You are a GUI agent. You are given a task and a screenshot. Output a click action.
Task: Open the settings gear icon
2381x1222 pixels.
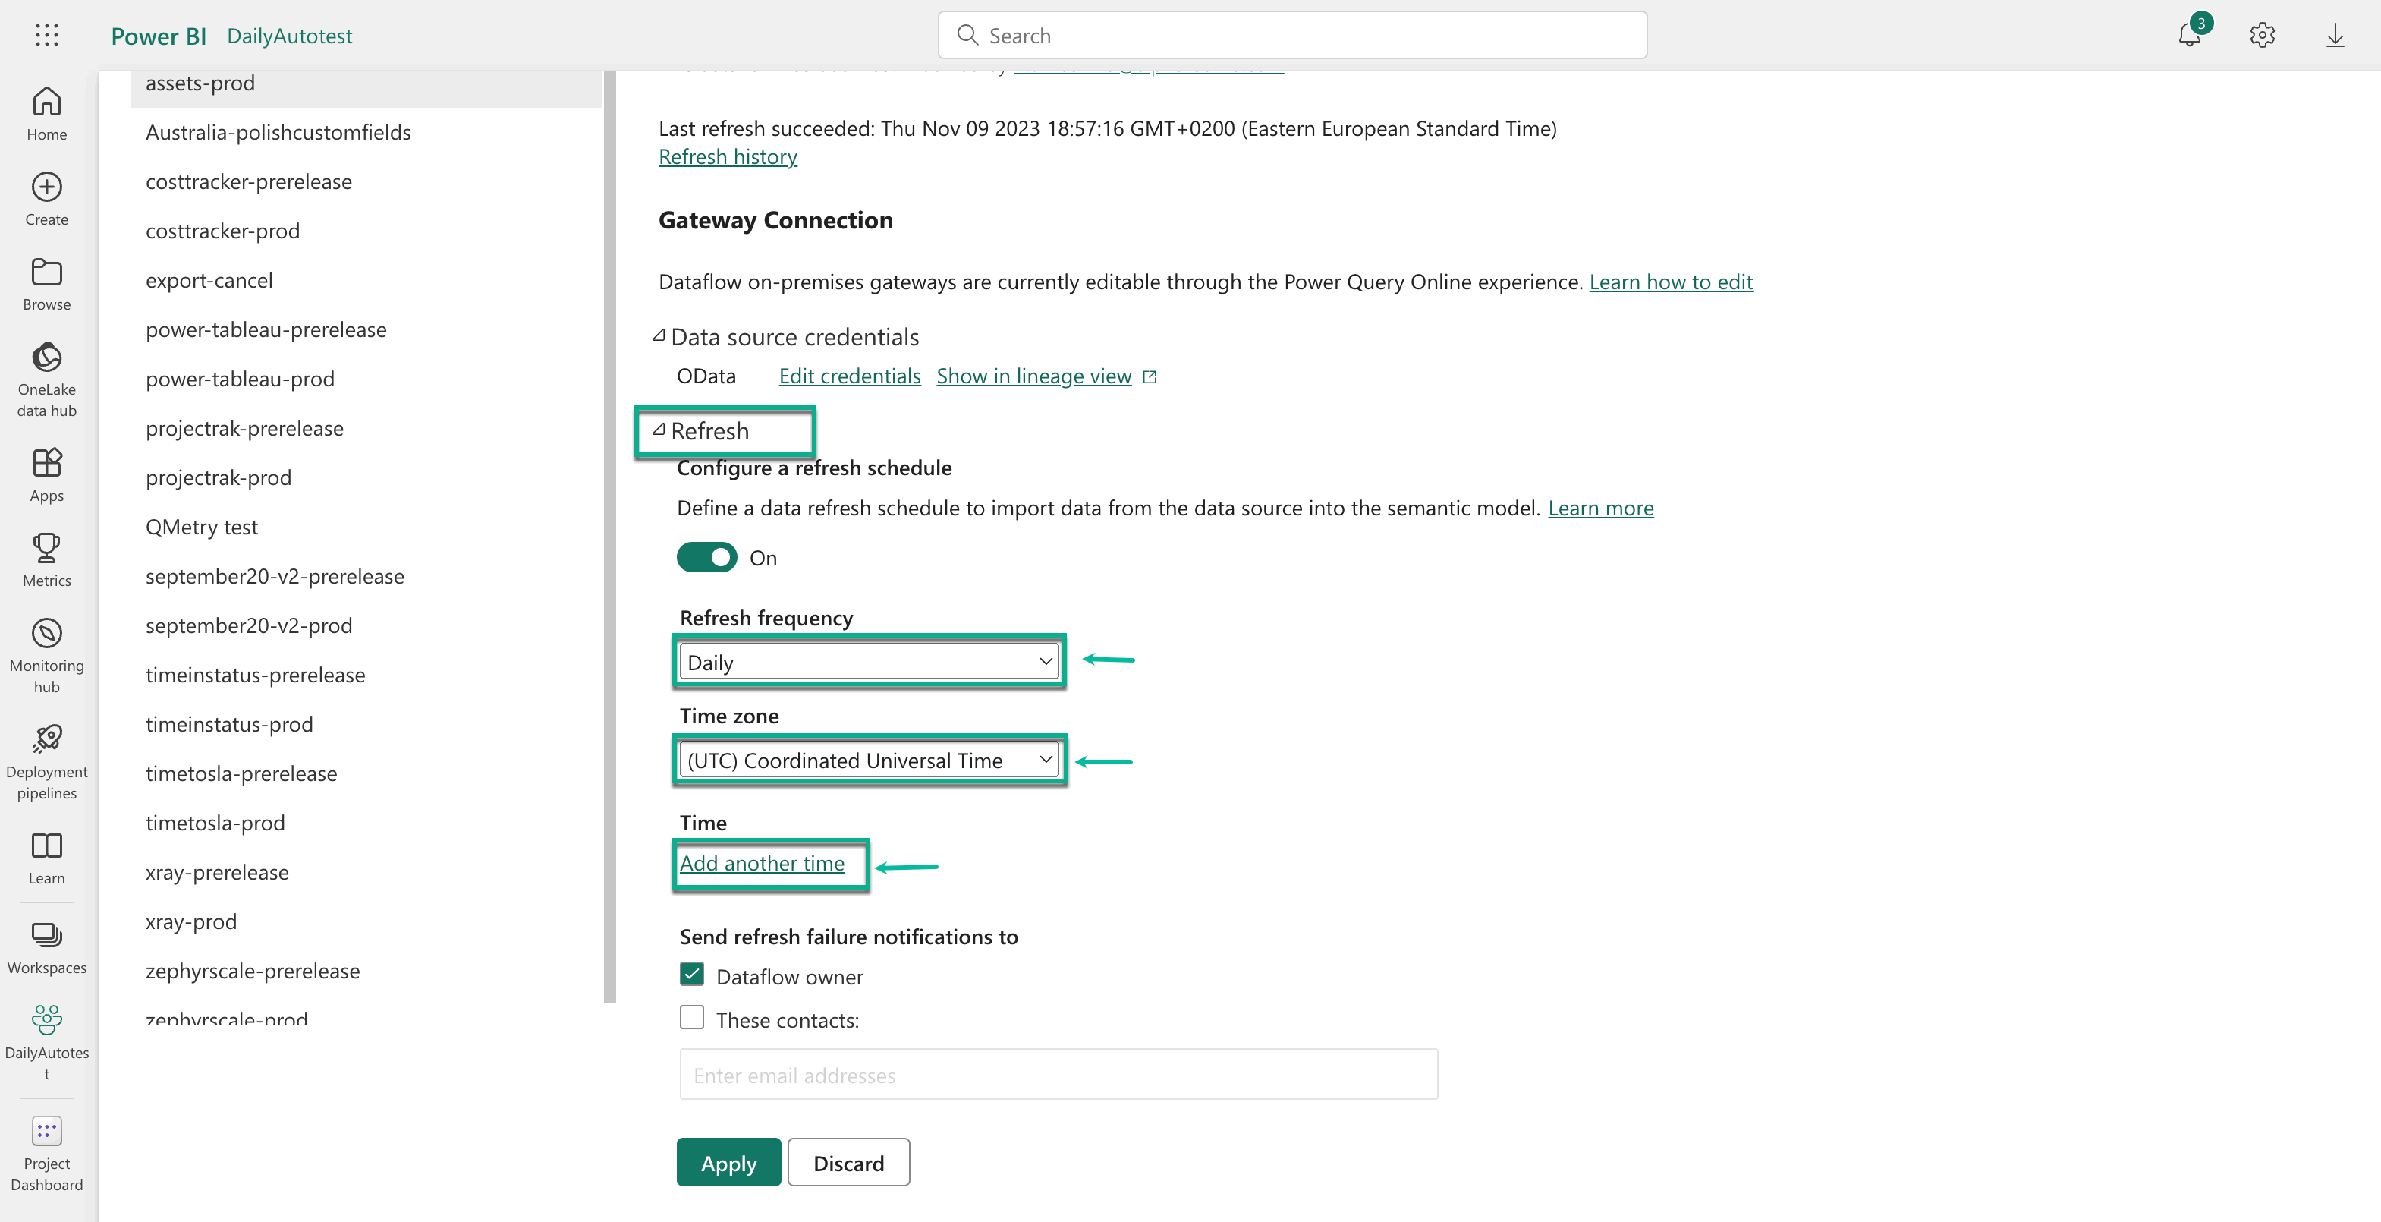tap(2262, 35)
